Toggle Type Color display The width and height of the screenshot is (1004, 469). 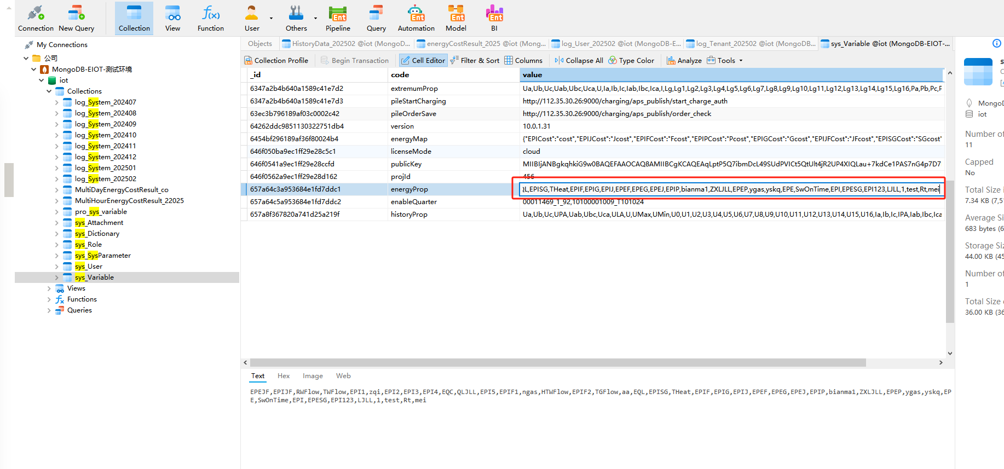pos(631,60)
